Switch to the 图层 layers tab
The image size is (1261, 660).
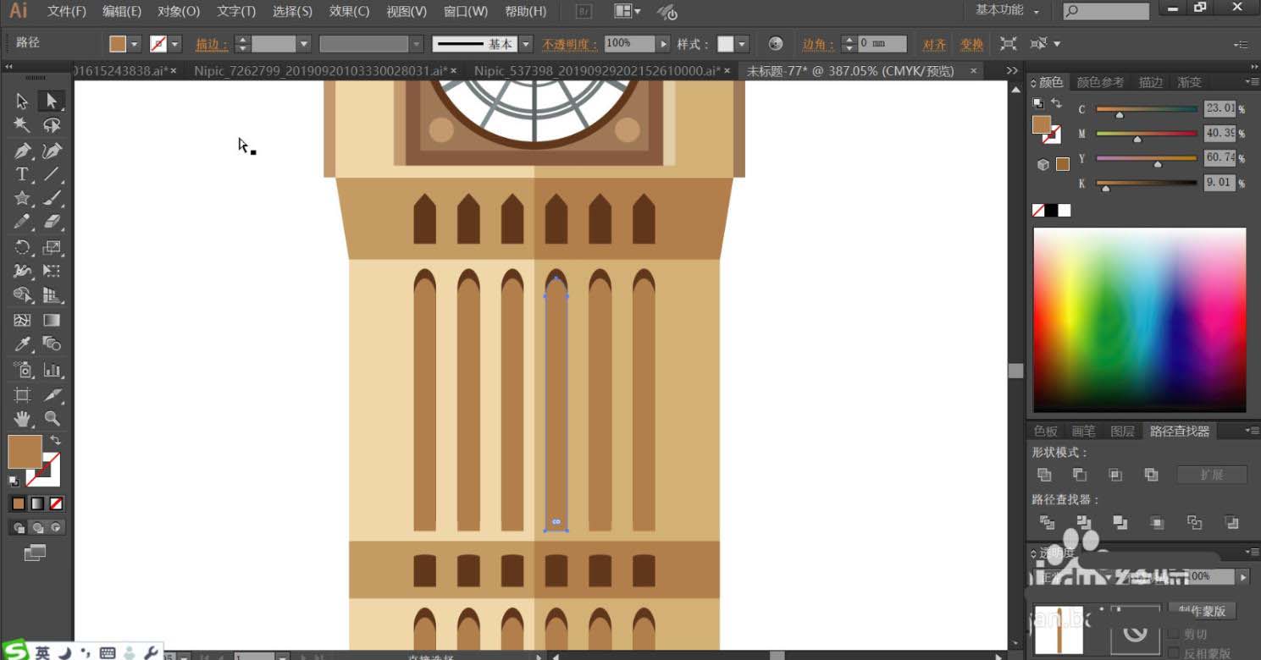point(1122,431)
